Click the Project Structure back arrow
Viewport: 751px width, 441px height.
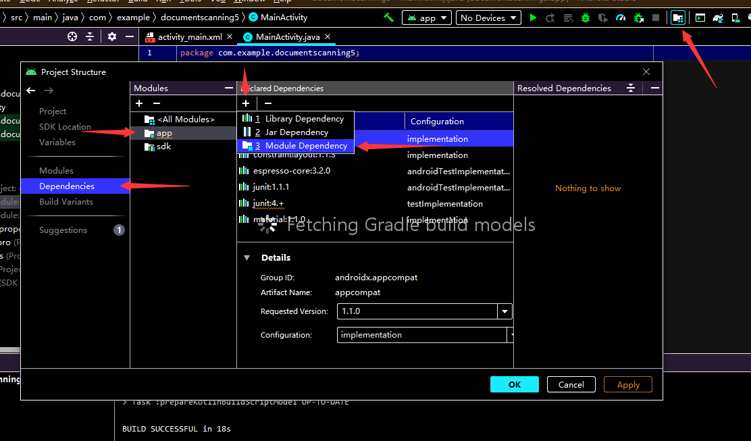30,90
